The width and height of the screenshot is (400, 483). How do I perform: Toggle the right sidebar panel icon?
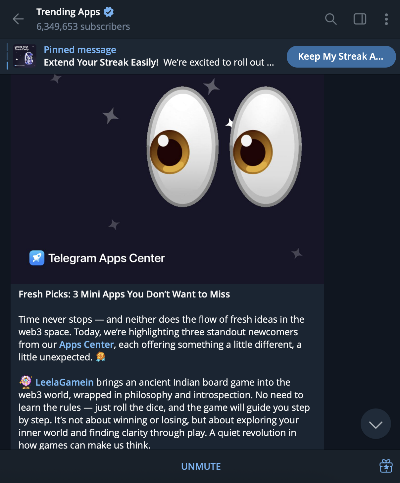click(x=360, y=19)
